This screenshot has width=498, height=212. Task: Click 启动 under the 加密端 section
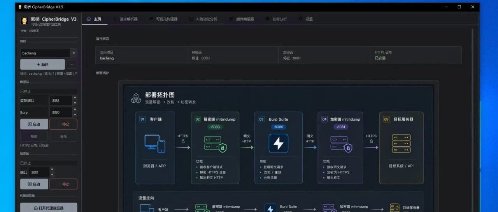pyautogui.click(x=34, y=184)
